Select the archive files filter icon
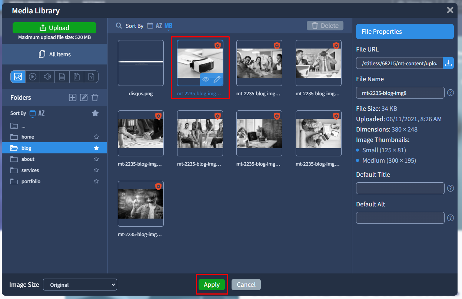The height and width of the screenshot is (299, 462). coord(76,77)
